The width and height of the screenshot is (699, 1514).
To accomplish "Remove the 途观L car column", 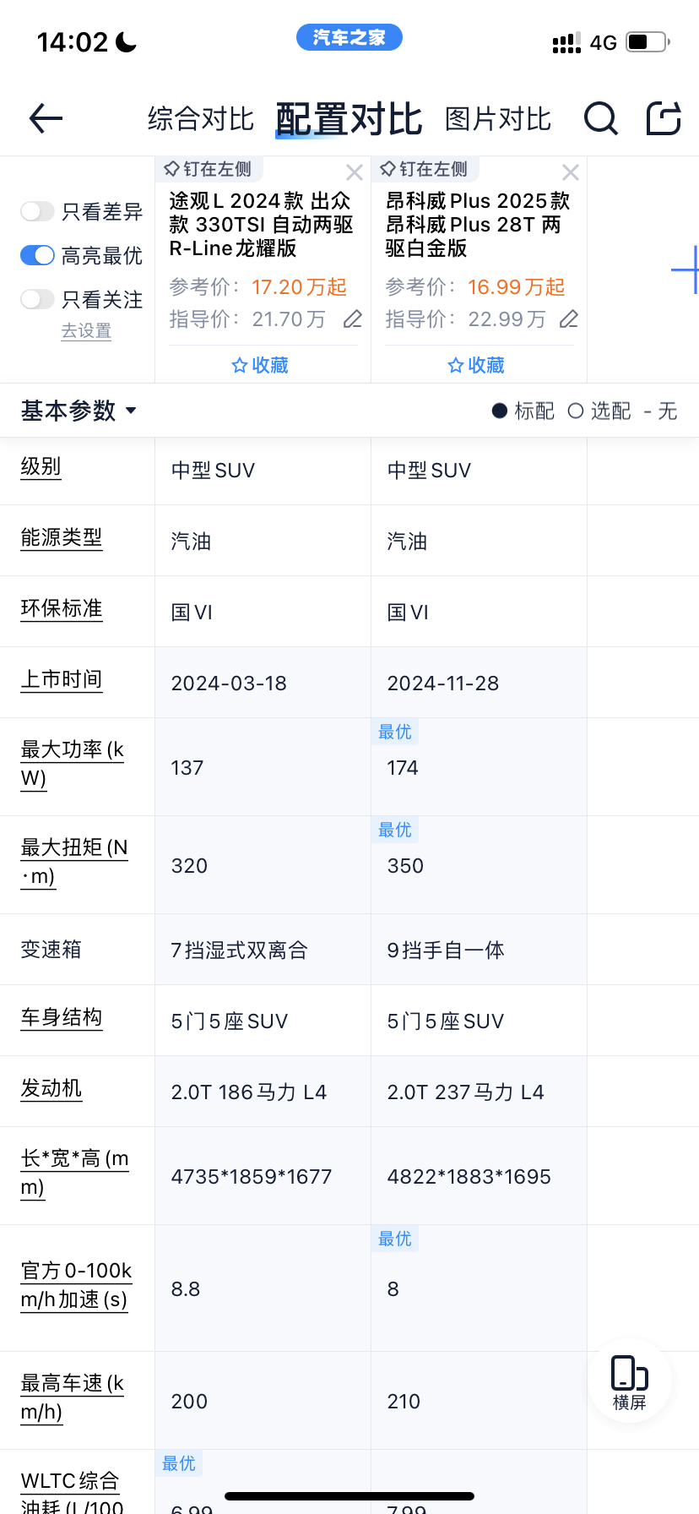I will coord(355,172).
